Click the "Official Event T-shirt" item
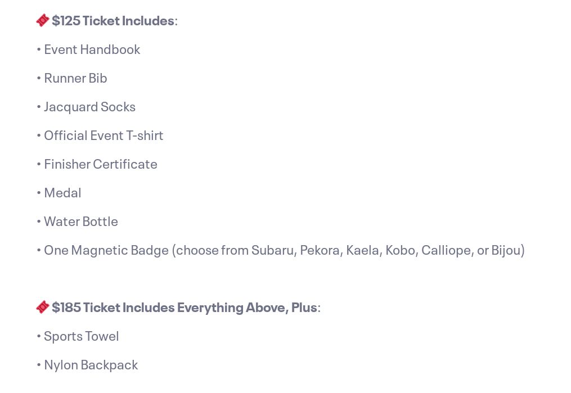 (x=104, y=135)
